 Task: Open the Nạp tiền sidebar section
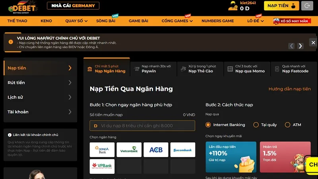click(x=41, y=68)
